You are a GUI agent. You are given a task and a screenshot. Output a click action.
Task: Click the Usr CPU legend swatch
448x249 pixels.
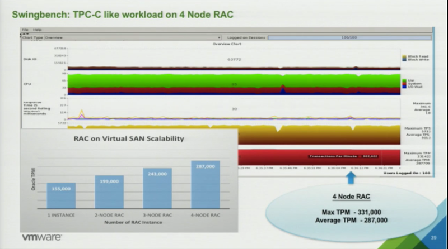[404, 80]
